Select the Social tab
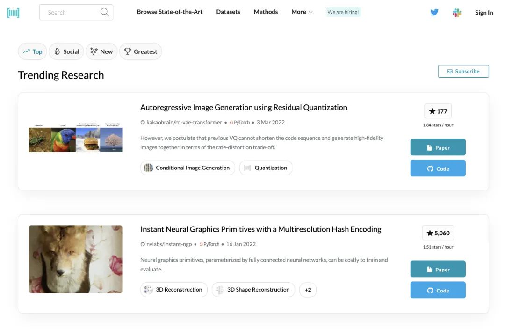Viewport: 505px width, 329px height. [66, 51]
